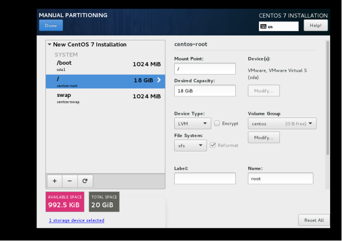Click the Available Space 992.5 KiB box
This screenshot has height=241, width=342.
point(65,202)
